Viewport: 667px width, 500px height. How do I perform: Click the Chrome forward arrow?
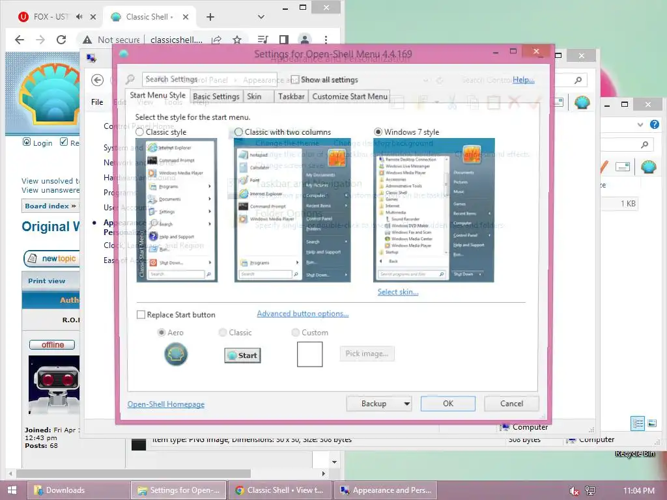40,40
